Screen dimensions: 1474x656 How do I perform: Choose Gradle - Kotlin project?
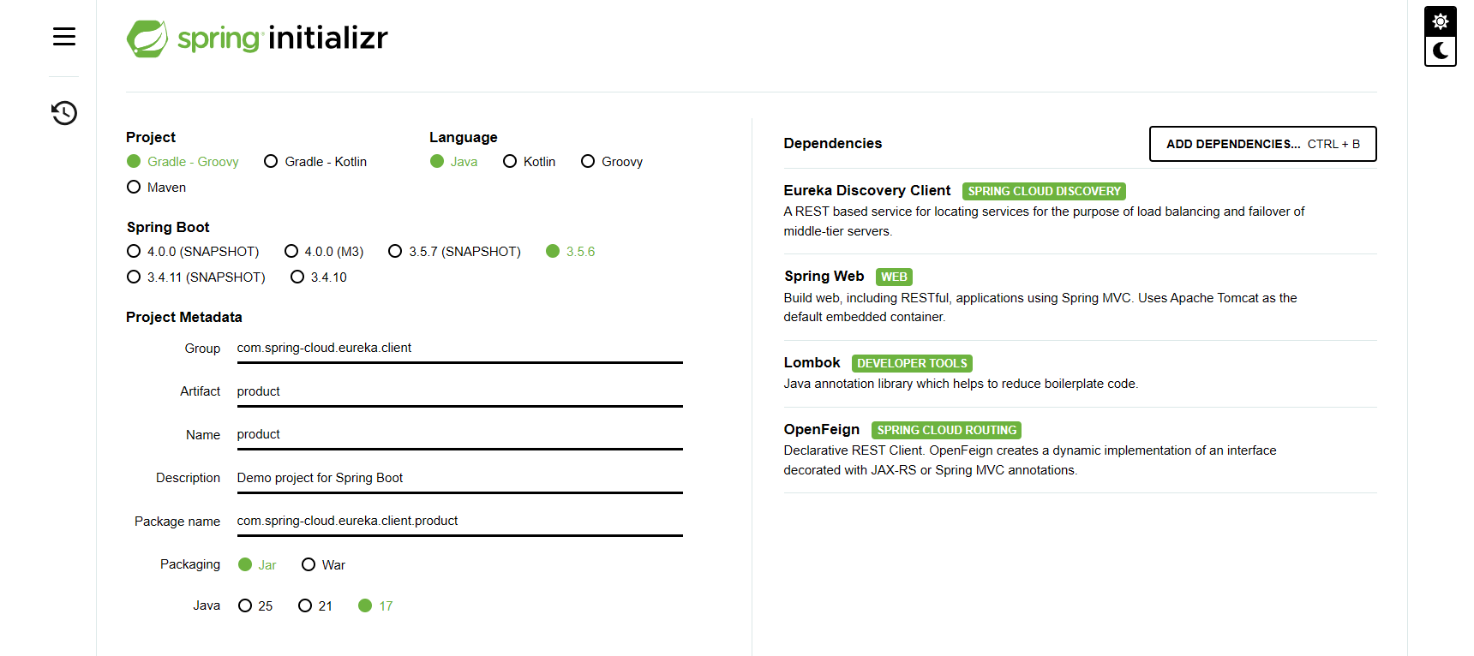click(315, 162)
